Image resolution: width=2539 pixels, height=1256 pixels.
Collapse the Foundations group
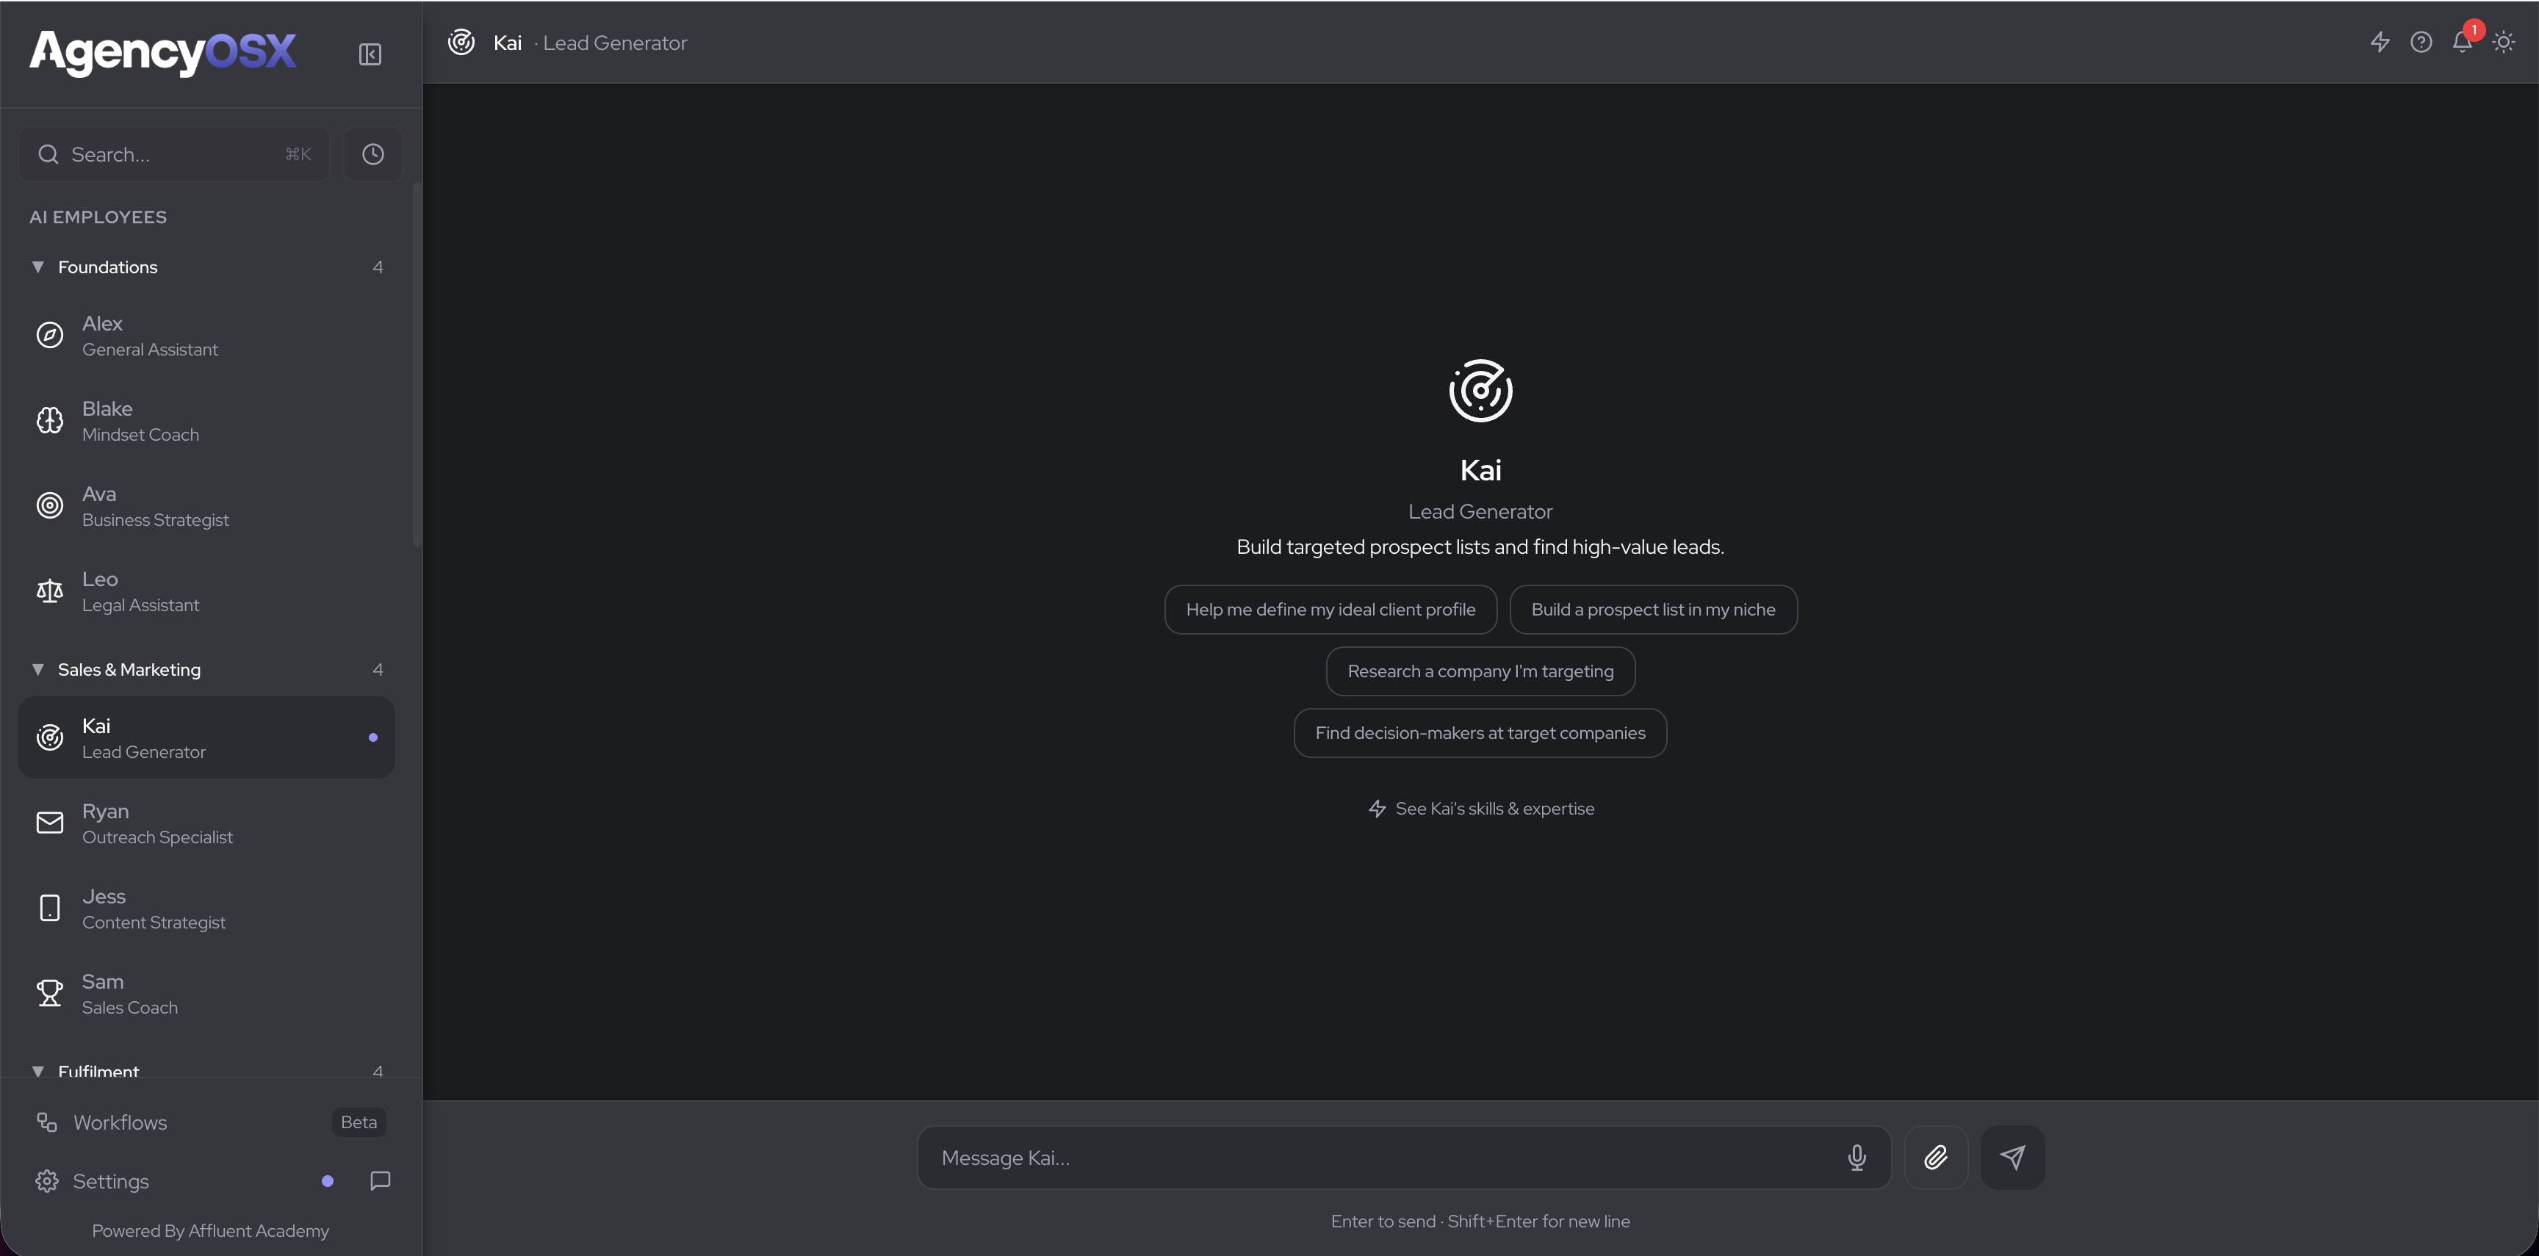pyautogui.click(x=37, y=267)
